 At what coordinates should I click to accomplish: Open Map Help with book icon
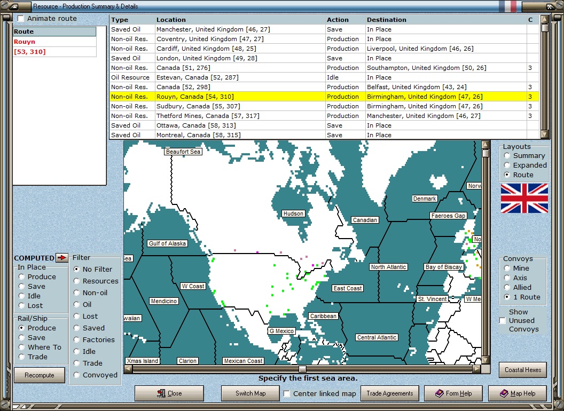[518, 393]
